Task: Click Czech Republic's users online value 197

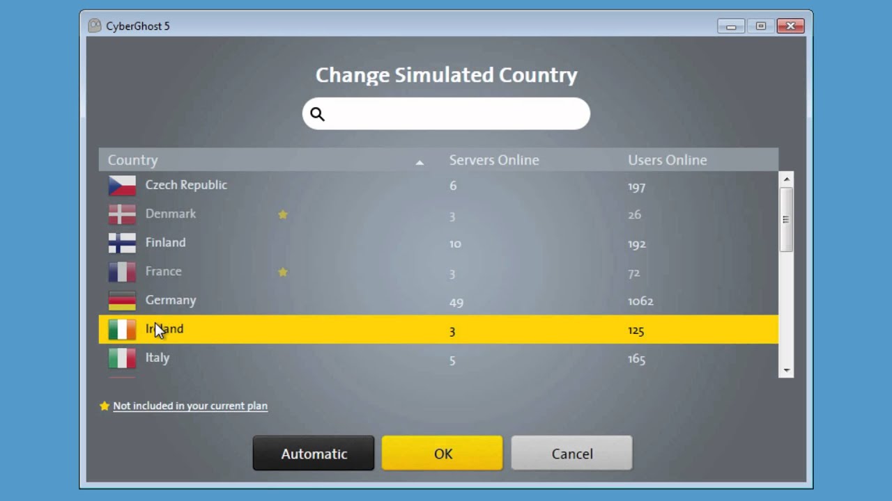Action: (x=636, y=186)
